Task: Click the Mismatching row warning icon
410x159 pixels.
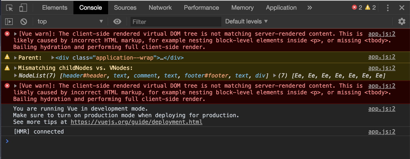Action: tap(7, 68)
